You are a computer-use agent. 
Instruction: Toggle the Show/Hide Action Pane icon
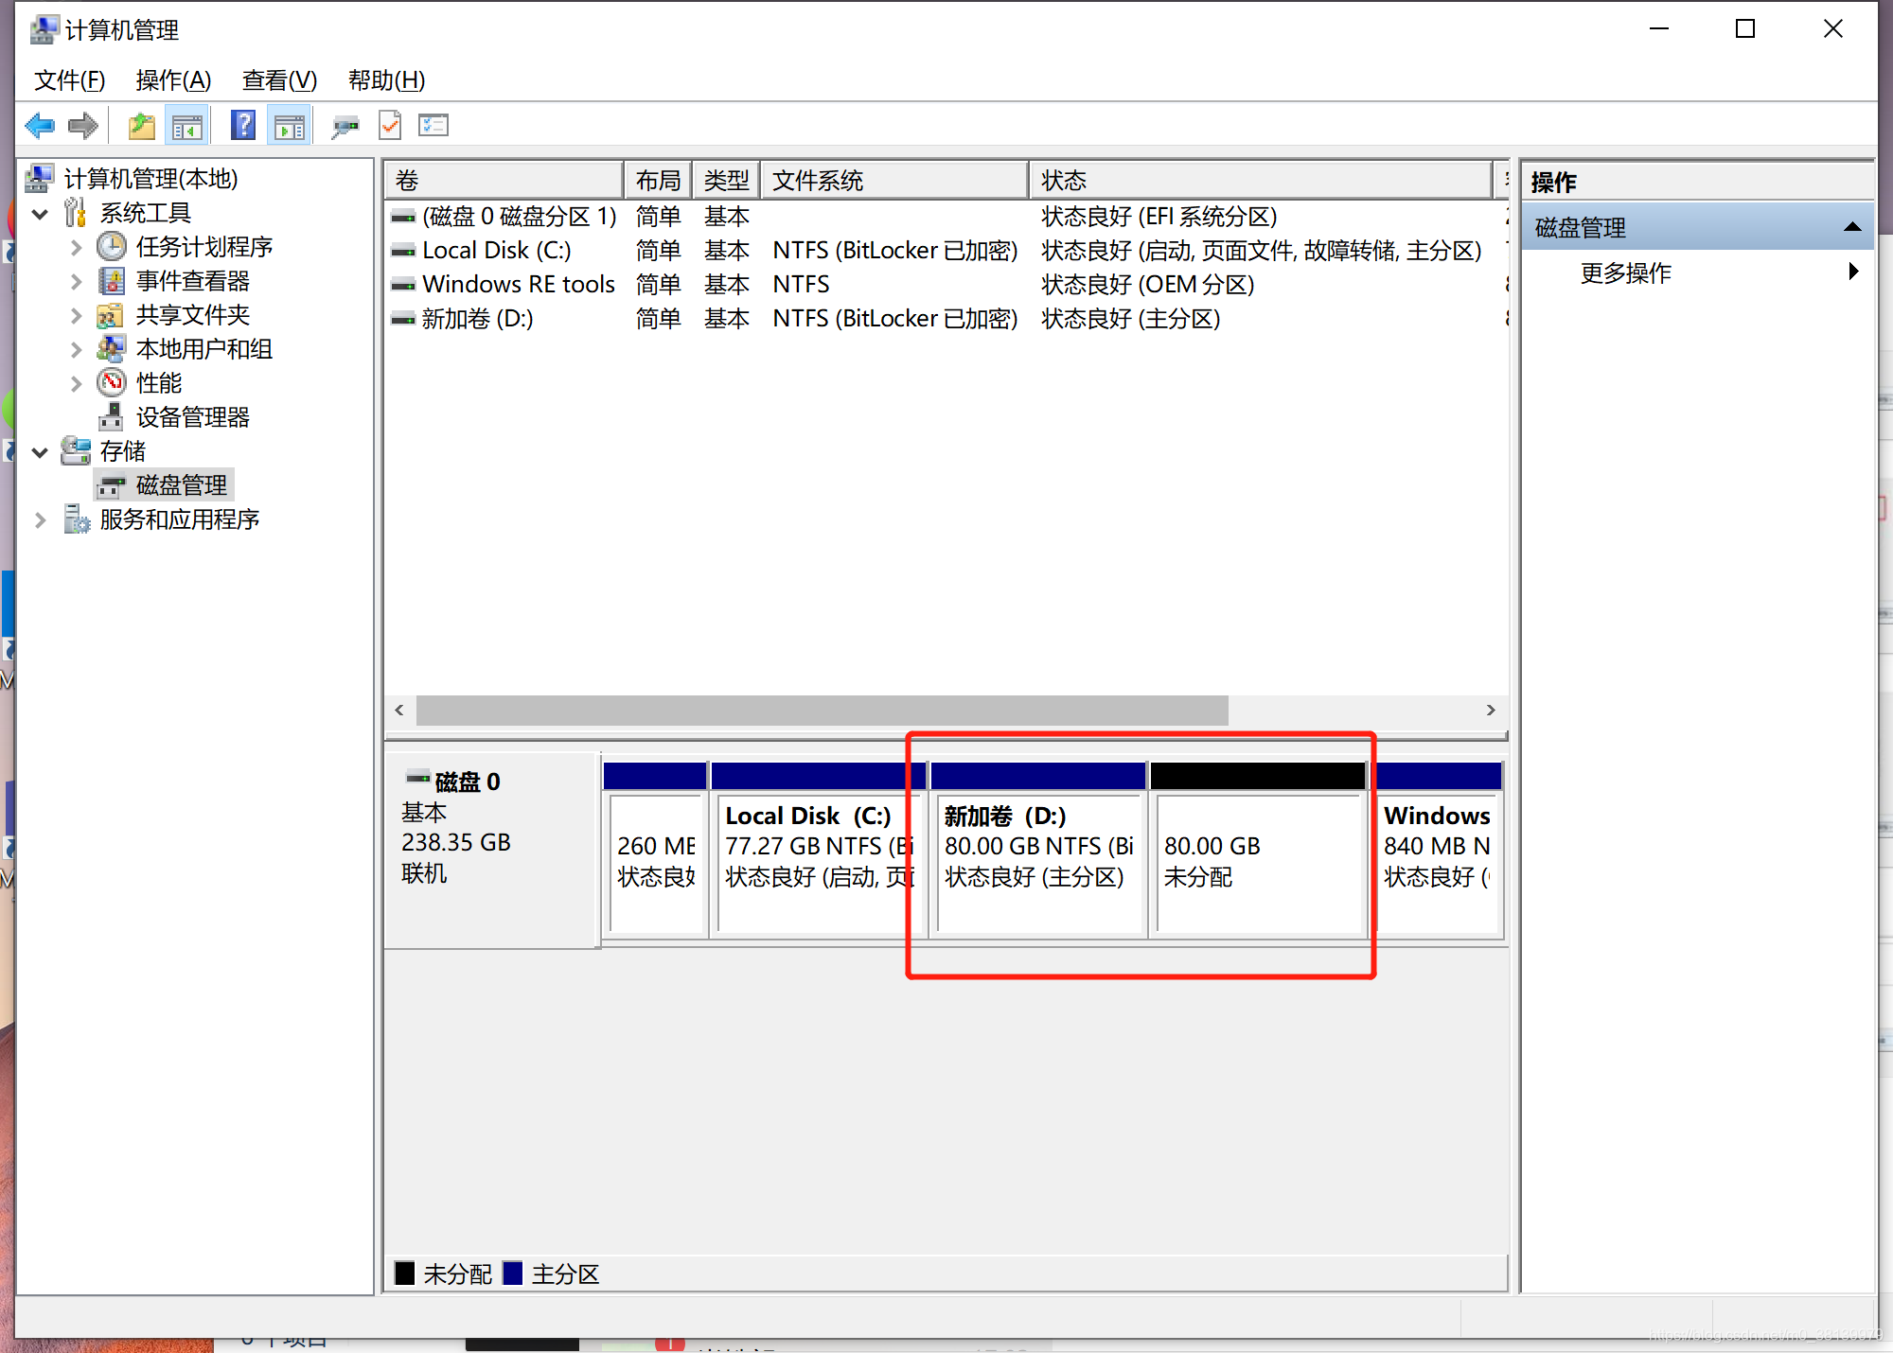tap(290, 125)
